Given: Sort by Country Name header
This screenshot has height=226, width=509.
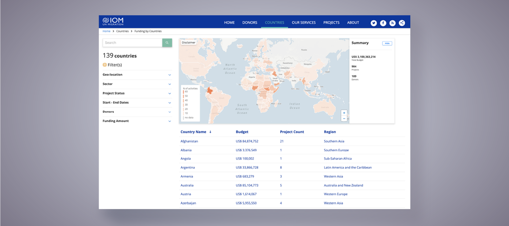Looking at the screenshot, I should [193, 132].
